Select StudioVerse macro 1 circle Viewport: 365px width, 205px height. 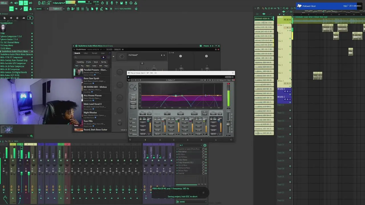tap(181, 56)
